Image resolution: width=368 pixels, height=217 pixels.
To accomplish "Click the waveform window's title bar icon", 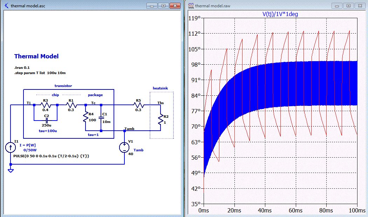I will [191, 6].
